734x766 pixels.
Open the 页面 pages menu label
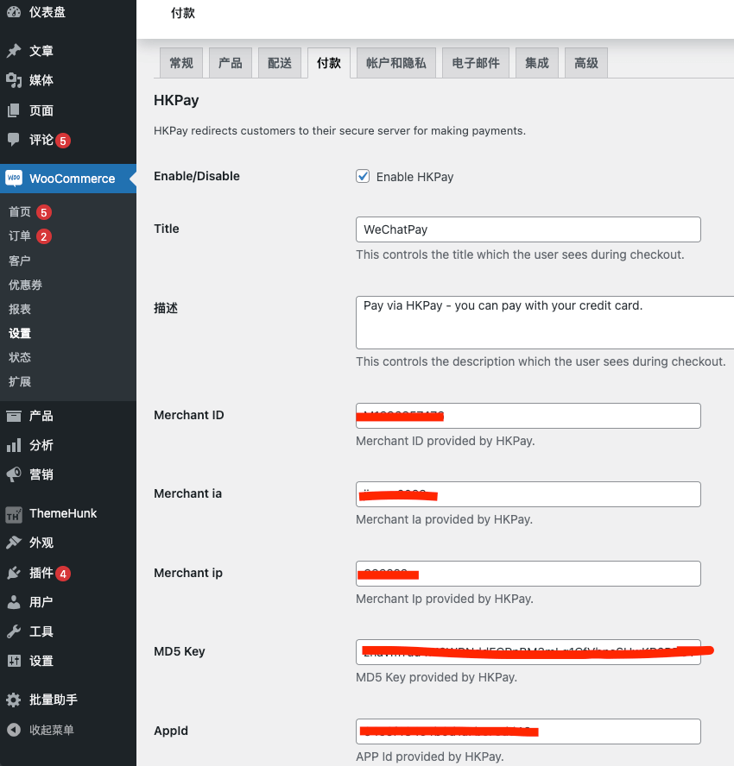(41, 110)
